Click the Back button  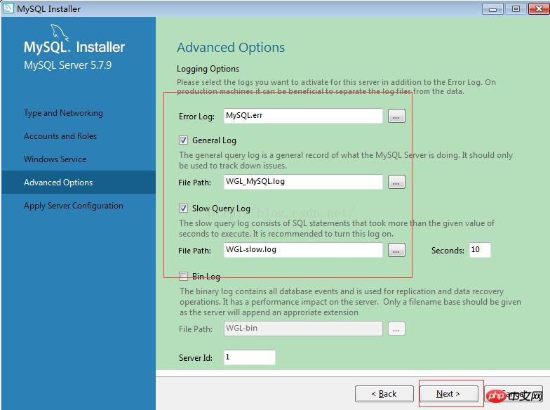384,393
